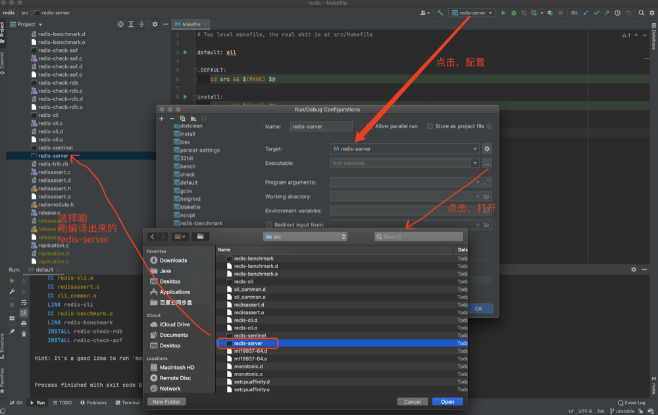Click the green Build hammer icon

pyautogui.click(x=440, y=13)
